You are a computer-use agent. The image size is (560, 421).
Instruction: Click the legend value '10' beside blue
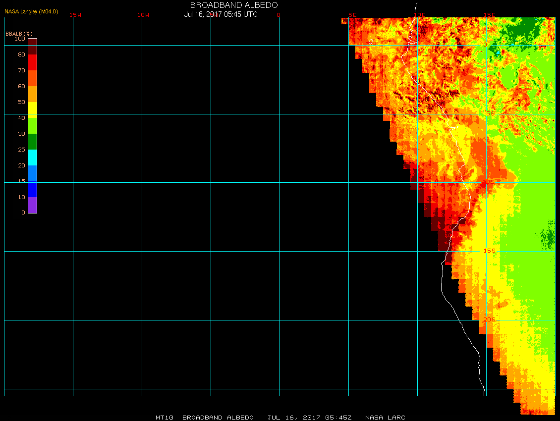coord(22,197)
